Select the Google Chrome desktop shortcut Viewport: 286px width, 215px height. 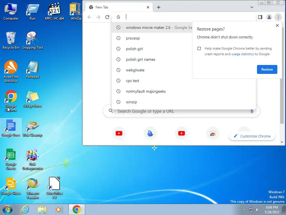click(x=11, y=101)
